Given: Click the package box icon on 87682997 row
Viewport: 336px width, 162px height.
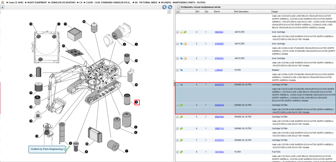Looking at the screenshot, I should pyautogui.click(x=185, y=44).
